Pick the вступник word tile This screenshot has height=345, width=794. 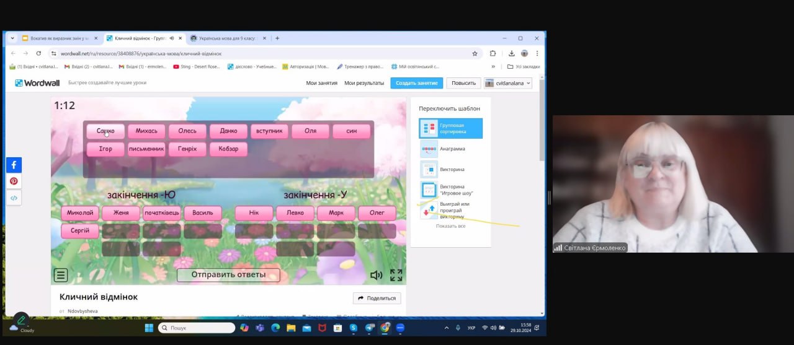269,131
